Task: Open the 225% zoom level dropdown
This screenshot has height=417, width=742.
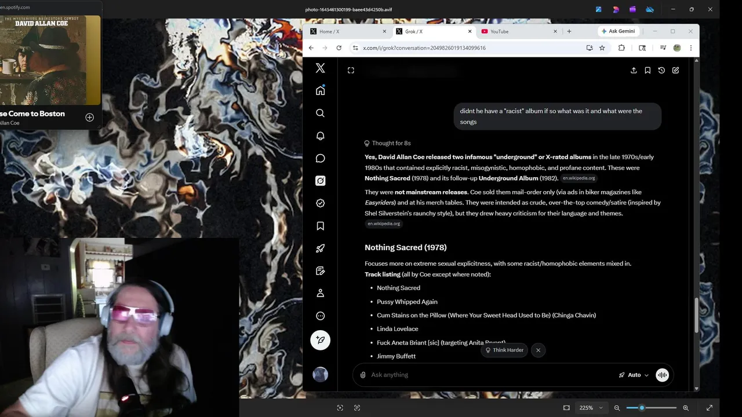Action: click(x=590, y=408)
